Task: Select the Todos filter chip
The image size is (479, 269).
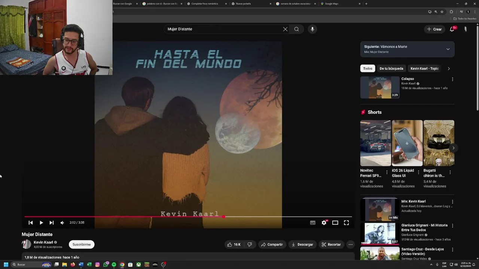Action: click(368, 68)
